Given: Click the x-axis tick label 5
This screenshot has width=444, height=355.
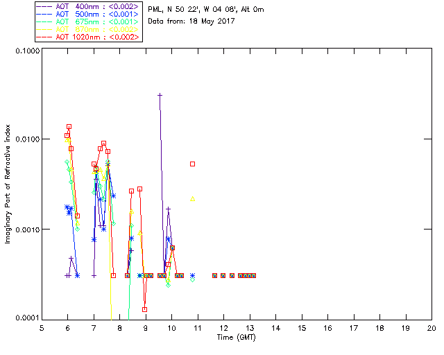Looking at the screenshot, I should pos(42,328).
